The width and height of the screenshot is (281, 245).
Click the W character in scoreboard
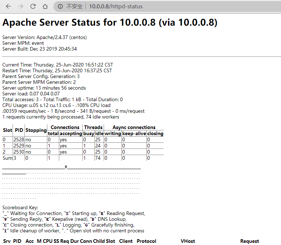66,167
